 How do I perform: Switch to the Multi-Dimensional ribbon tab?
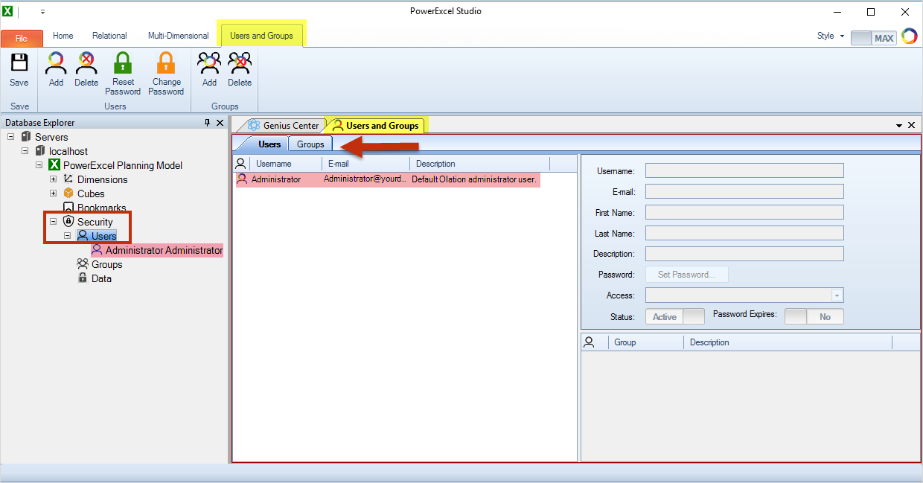[x=179, y=36]
